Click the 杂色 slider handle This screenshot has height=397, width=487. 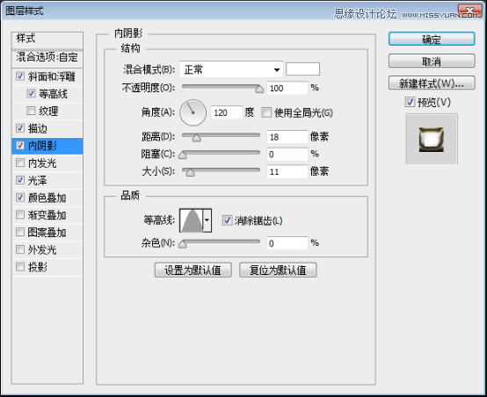pyautogui.click(x=183, y=244)
